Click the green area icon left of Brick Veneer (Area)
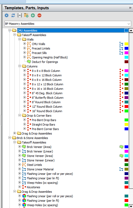The height and width of the screenshot is (208, 133). click(24, 147)
